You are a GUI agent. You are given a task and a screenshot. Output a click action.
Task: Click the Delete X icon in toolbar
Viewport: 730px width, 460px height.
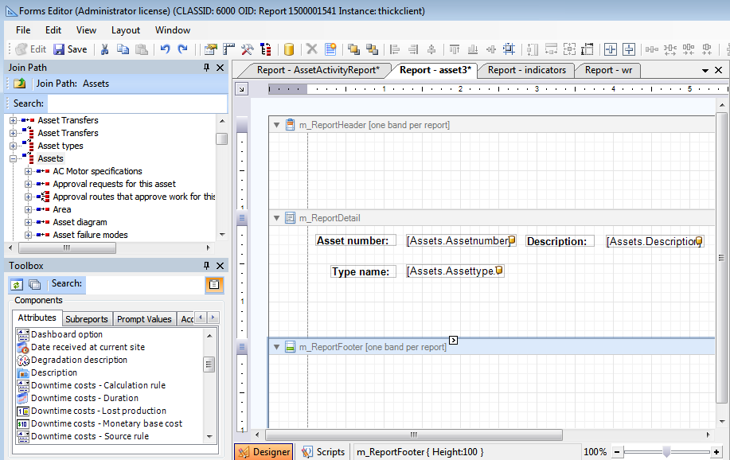click(x=311, y=49)
